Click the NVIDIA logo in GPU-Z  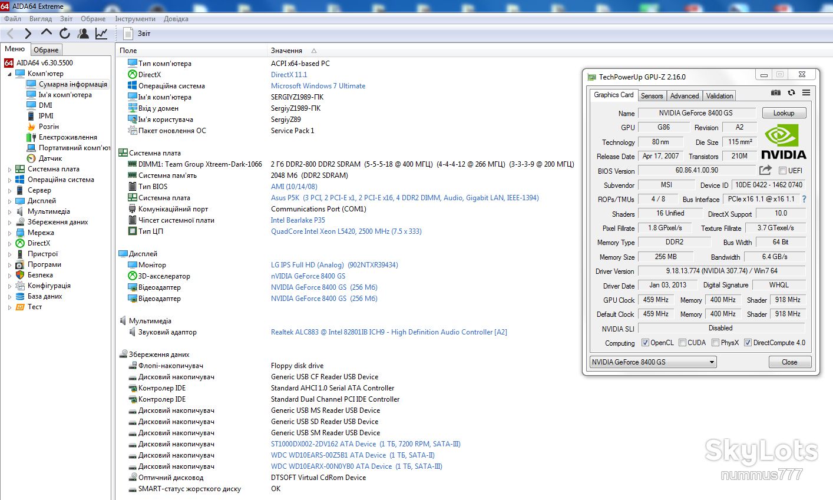tap(784, 142)
